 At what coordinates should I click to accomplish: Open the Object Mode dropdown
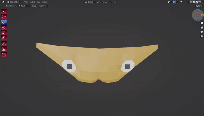coord(15,2)
